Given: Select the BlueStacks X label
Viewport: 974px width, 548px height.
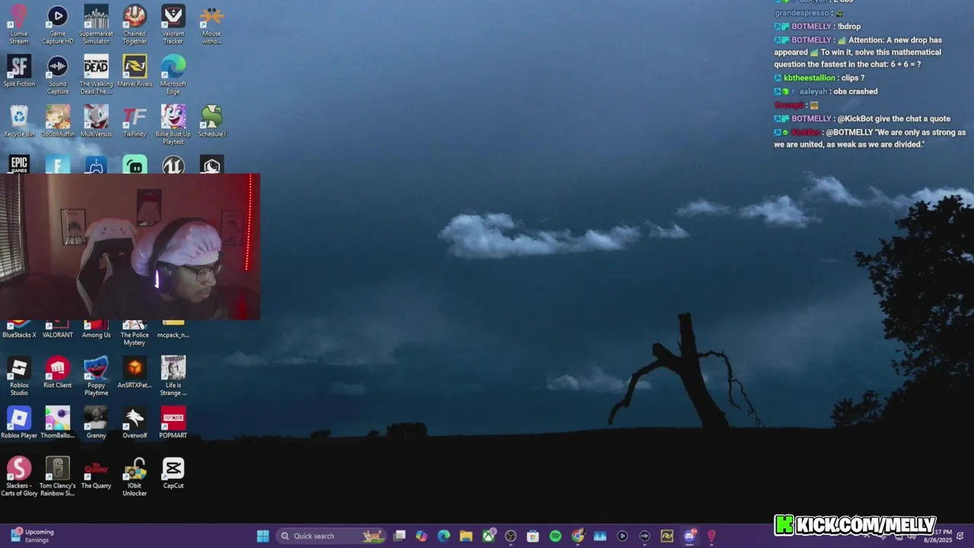Looking at the screenshot, I should [19, 335].
